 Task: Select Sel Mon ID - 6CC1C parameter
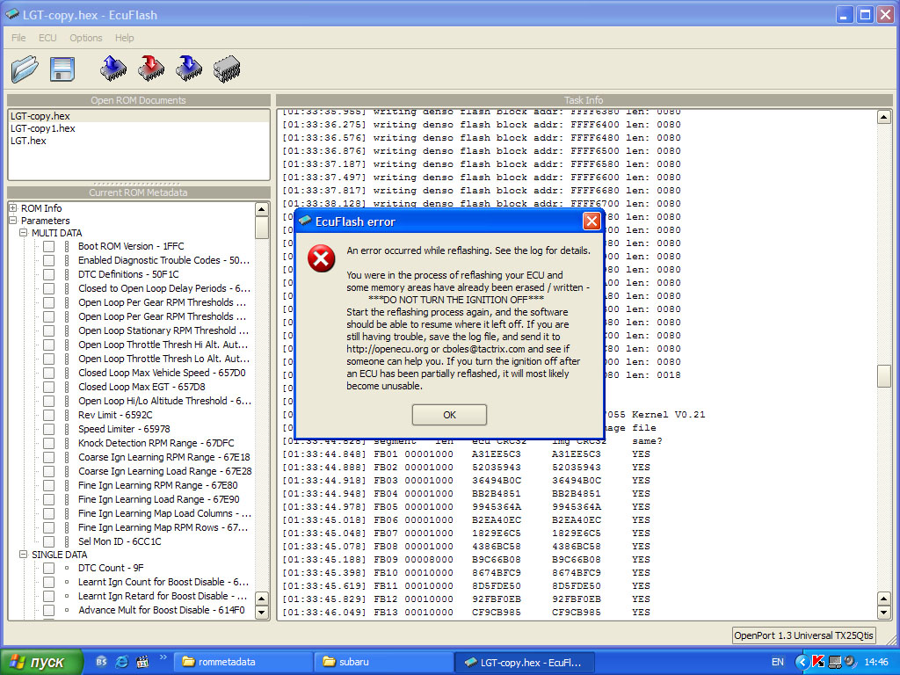pos(120,541)
